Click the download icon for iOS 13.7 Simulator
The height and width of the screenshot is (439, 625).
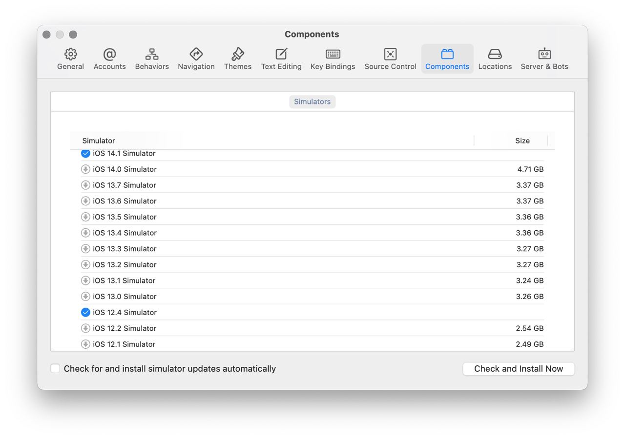[x=85, y=185]
